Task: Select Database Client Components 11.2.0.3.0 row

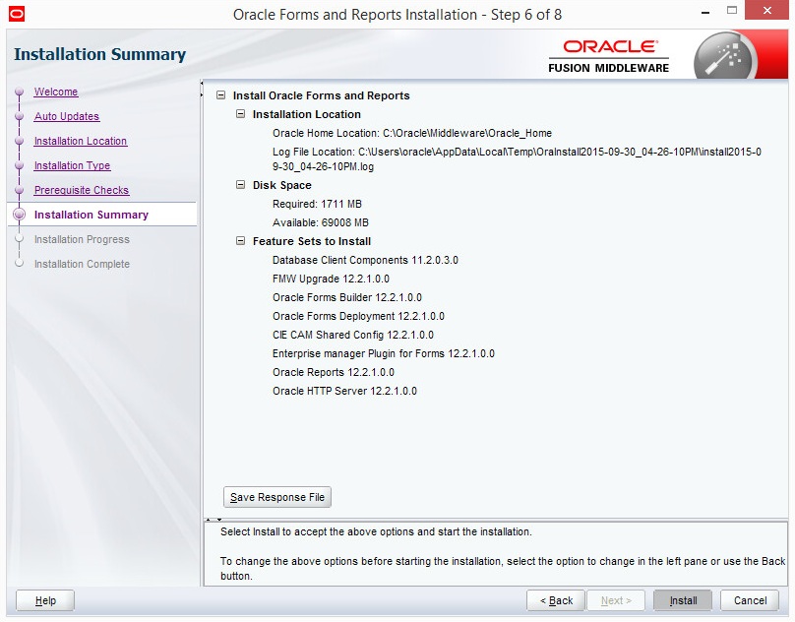Action: (365, 260)
